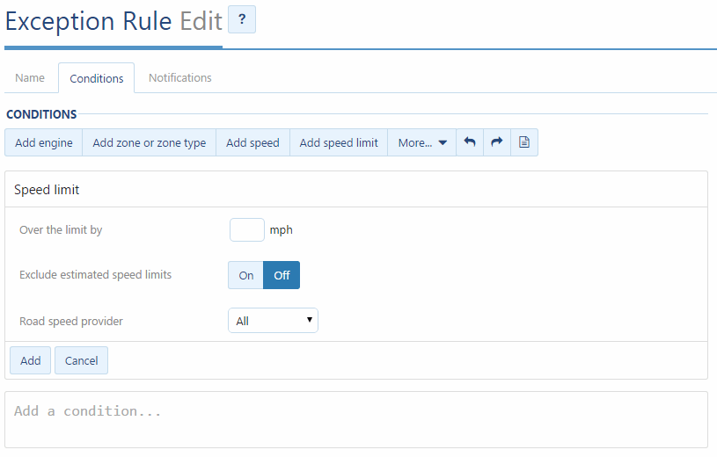Click the Add a condition text area
The width and height of the screenshot is (717, 457).
tap(356, 419)
